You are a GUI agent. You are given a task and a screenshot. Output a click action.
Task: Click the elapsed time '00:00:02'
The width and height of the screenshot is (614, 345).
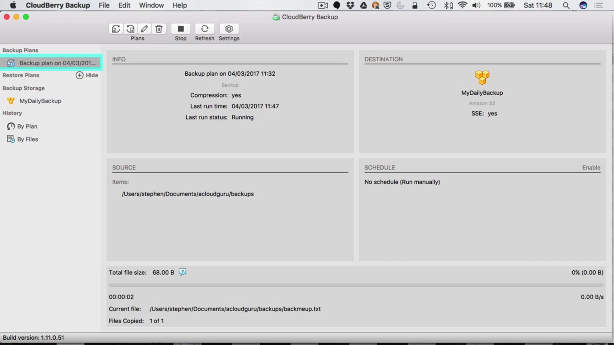tap(121, 297)
